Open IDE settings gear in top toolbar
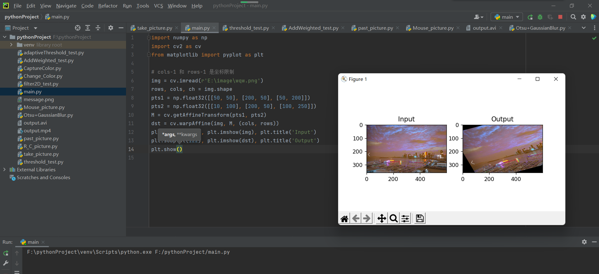Image resolution: width=599 pixels, height=274 pixels. point(583,17)
